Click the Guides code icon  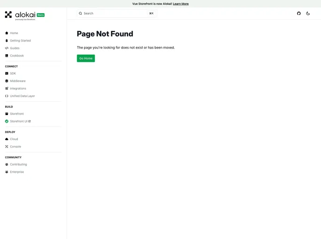click(7, 48)
